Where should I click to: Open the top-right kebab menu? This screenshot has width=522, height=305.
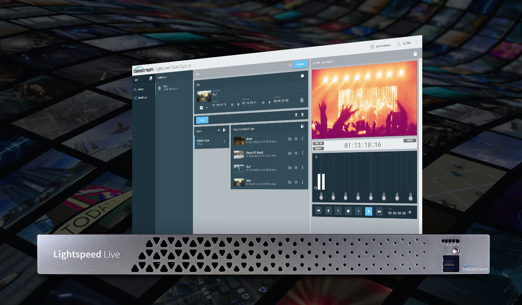tap(416, 43)
